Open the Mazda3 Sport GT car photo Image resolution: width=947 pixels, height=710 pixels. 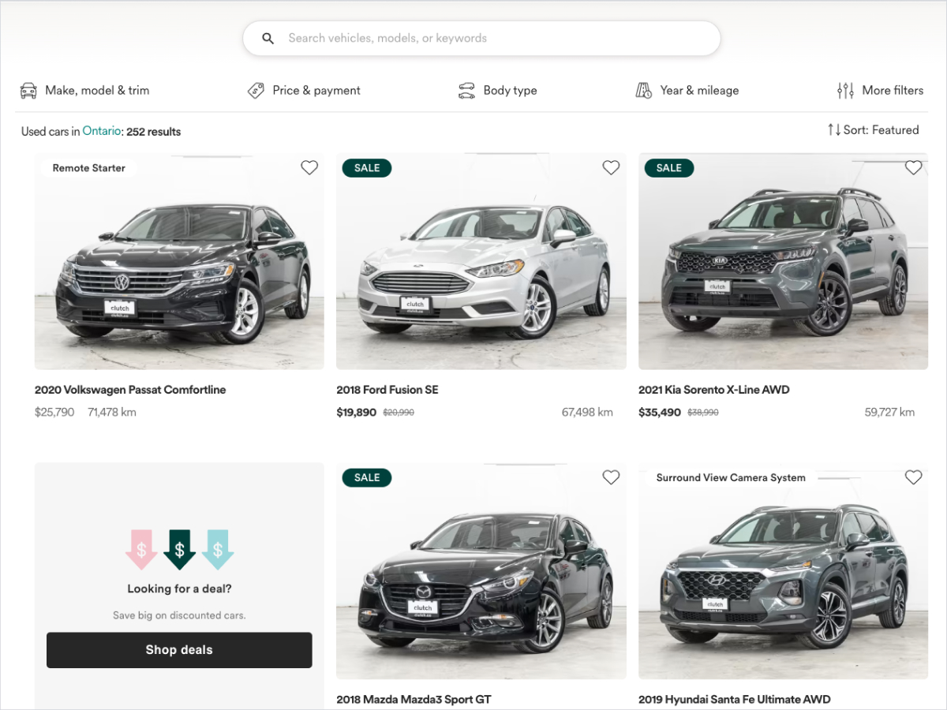coord(481,571)
